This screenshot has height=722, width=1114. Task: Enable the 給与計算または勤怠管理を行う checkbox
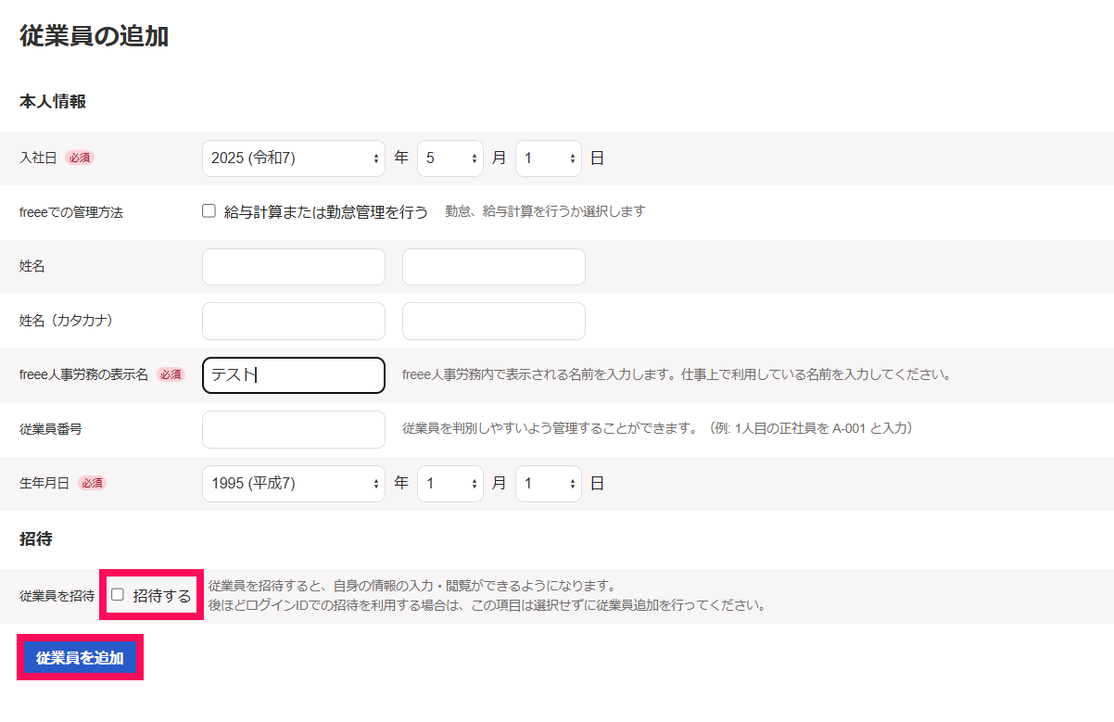click(209, 211)
